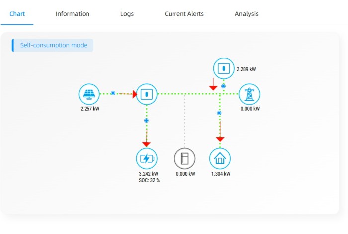This screenshot has height=234, width=348.
Task: Click the 1.304 kW home consumption value
Action: coord(220,174)
